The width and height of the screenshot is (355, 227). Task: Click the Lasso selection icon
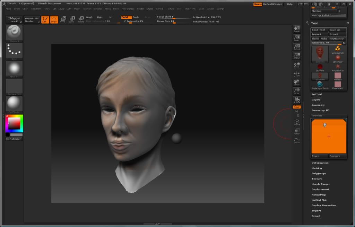click(297, 141)
